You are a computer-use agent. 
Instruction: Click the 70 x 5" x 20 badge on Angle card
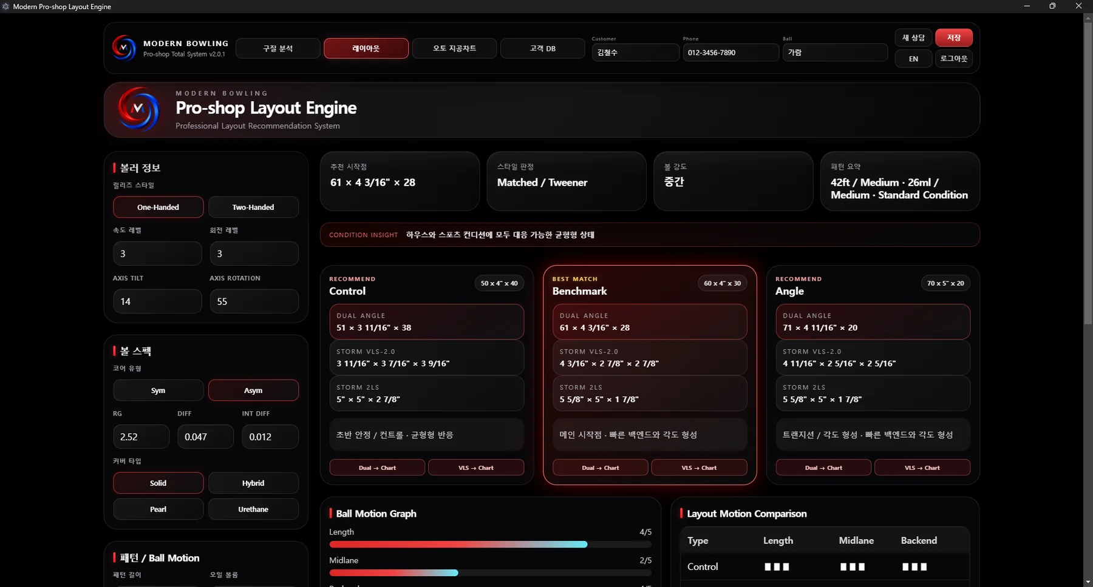(x=945, y=283)
